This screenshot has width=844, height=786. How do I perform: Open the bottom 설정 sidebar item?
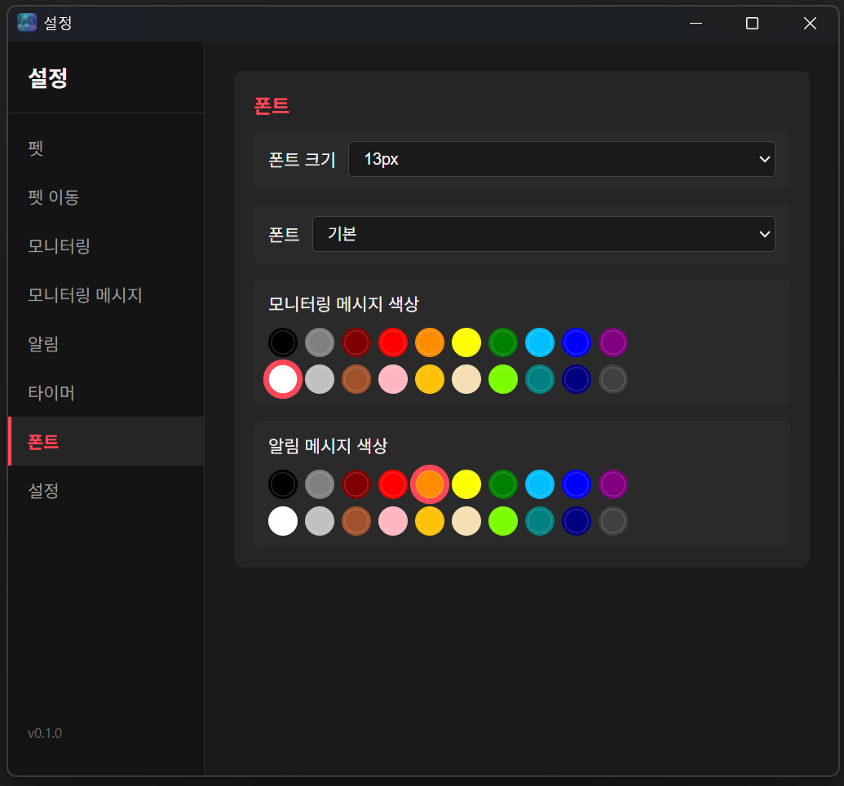(106, 491)
